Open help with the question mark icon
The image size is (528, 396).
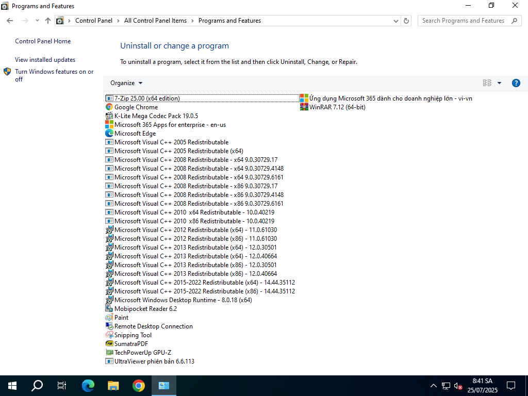516,83
